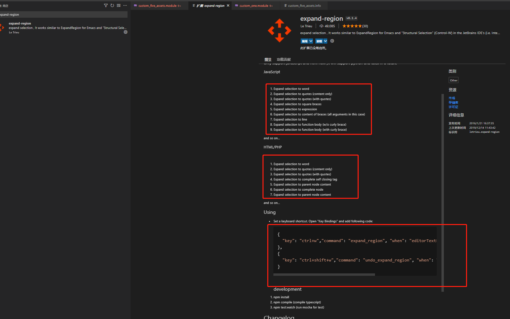Click the five-star rating of the extension

(x=352, y=26)
